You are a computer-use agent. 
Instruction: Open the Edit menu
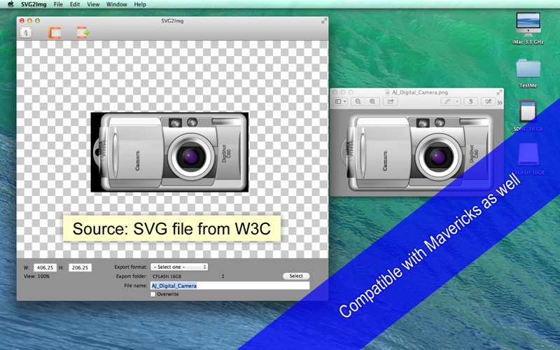coord(75,4)
